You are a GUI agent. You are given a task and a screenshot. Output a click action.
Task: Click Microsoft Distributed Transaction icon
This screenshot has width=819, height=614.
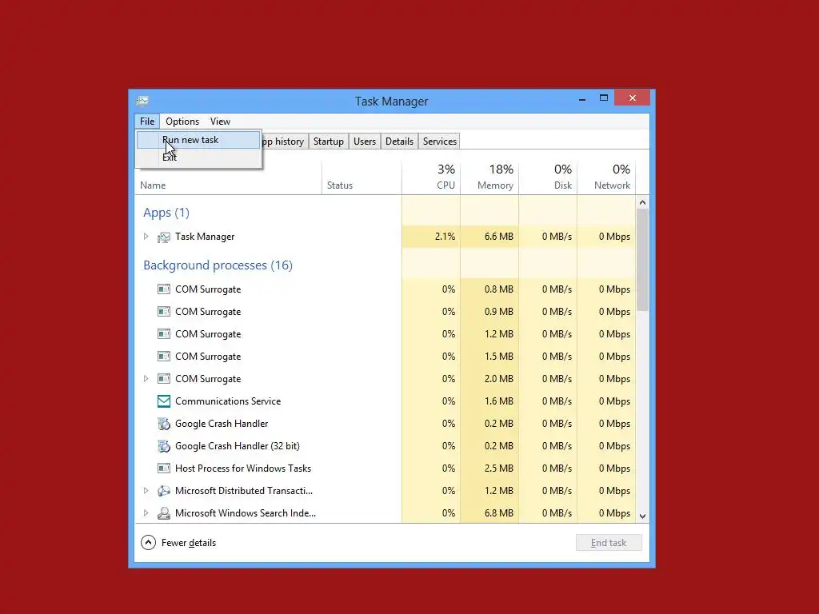coord(163,491)
